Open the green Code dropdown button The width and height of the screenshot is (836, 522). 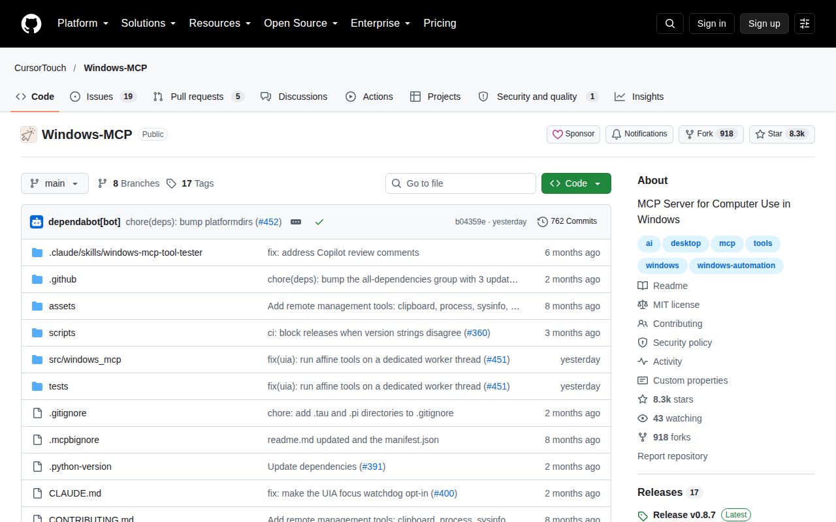tap(576, 183)
